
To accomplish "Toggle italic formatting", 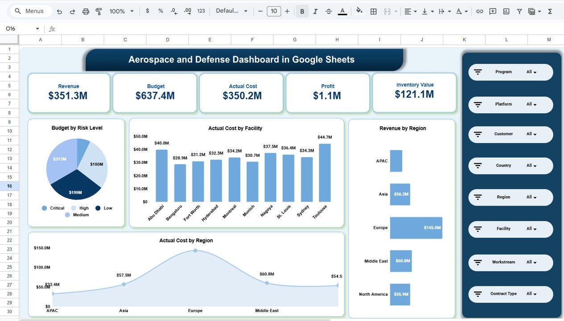I will tap(315, 11).
